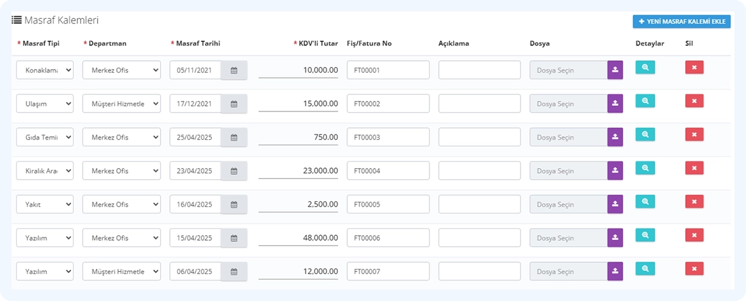Image resolution: width=746 pixels, height=301 pixels.
Task: Select the 48,000.00 amount field
Action: click(x=298, y=238)
